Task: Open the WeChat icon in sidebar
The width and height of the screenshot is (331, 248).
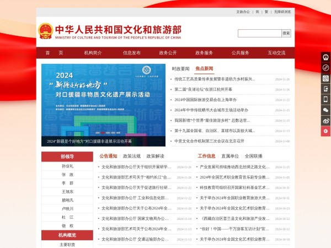Action: coord(325,110)
